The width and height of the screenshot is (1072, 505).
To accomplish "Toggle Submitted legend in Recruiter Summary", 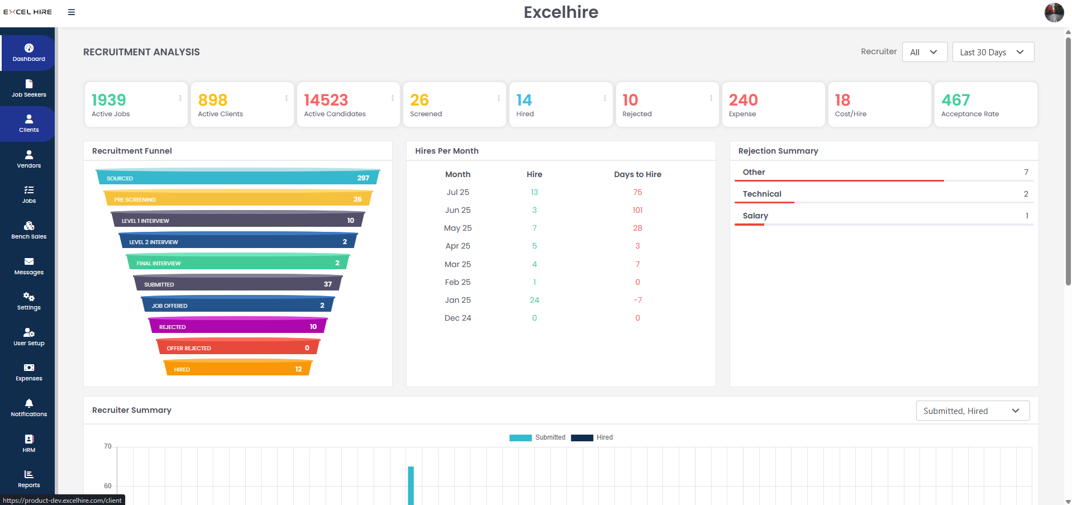I will [537, 437].
